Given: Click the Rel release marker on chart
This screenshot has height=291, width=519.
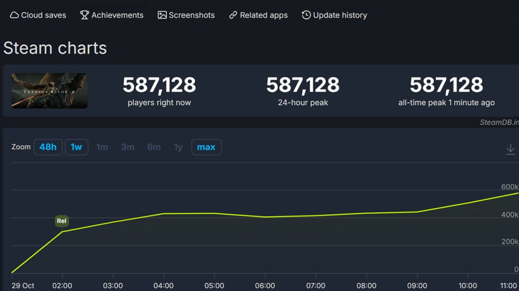Looking at the screenshot, I should click(x=61, y=221).
